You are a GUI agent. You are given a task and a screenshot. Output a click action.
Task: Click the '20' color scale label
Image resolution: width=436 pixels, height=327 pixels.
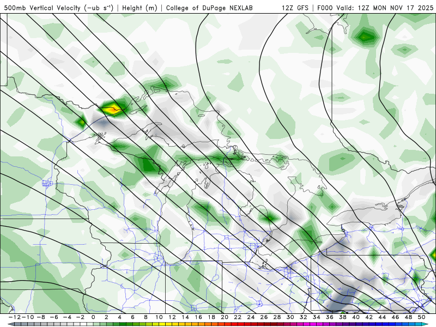click(225, 317)
